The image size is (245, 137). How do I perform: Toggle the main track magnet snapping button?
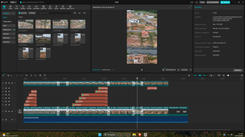[195, 75]
